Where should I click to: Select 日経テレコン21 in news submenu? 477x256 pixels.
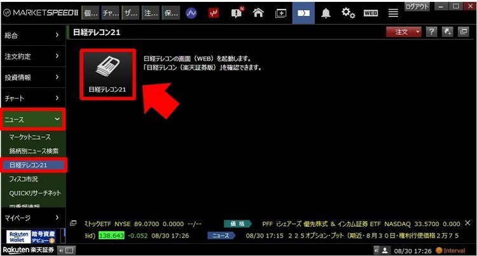[33, 165]
